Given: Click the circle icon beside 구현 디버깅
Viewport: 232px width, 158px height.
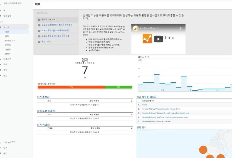Looking at the screenshot, I should click(x=39, y=42).
